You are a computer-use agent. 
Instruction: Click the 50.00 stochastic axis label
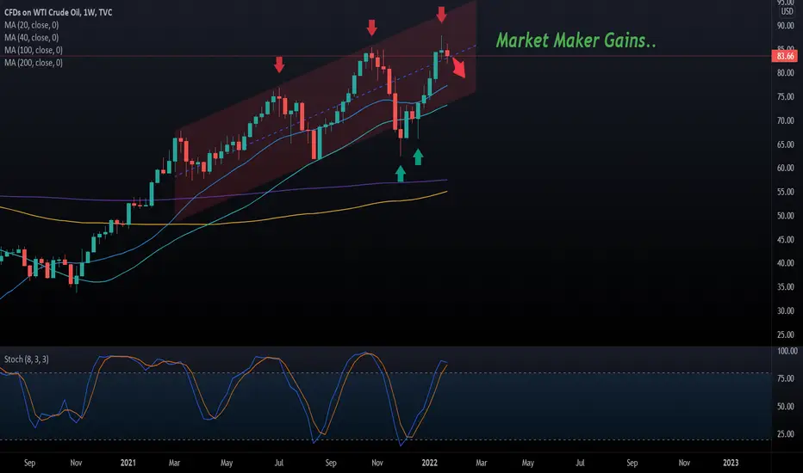coord(785,407)
